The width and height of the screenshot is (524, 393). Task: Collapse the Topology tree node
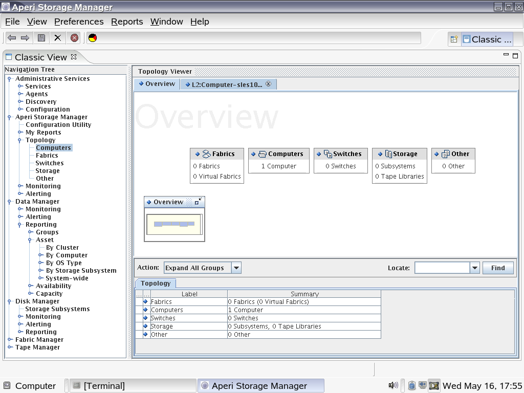click(x=20, y=140)
